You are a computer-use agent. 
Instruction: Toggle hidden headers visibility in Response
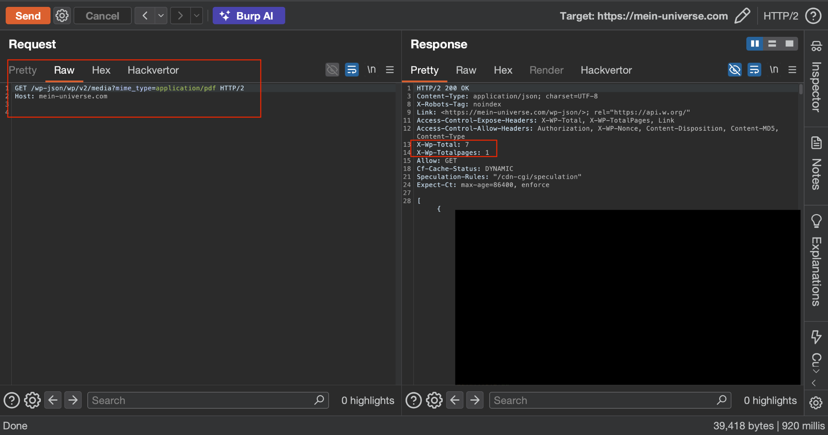[735, 70]
